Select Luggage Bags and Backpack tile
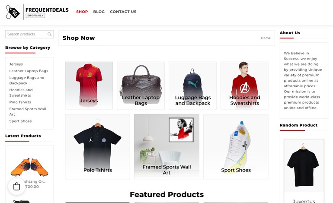 point(192,86)
